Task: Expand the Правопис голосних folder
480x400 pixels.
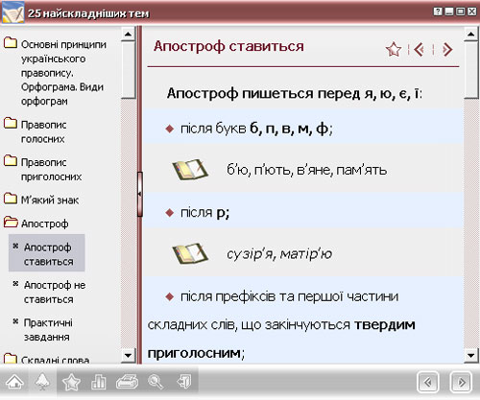Action: [11, 123]
